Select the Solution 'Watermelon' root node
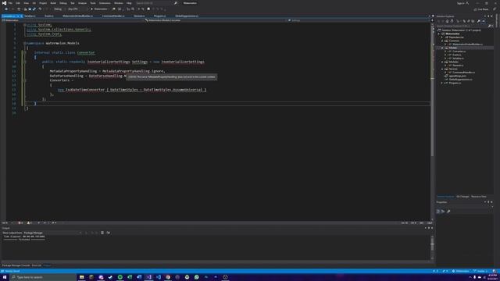 pyautogui.click(x=460, y=30)
